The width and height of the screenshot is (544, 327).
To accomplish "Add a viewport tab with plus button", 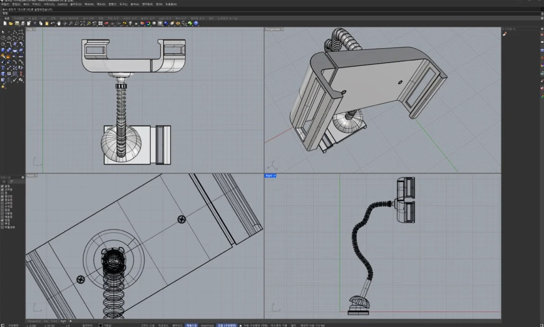I will point(70,321).
